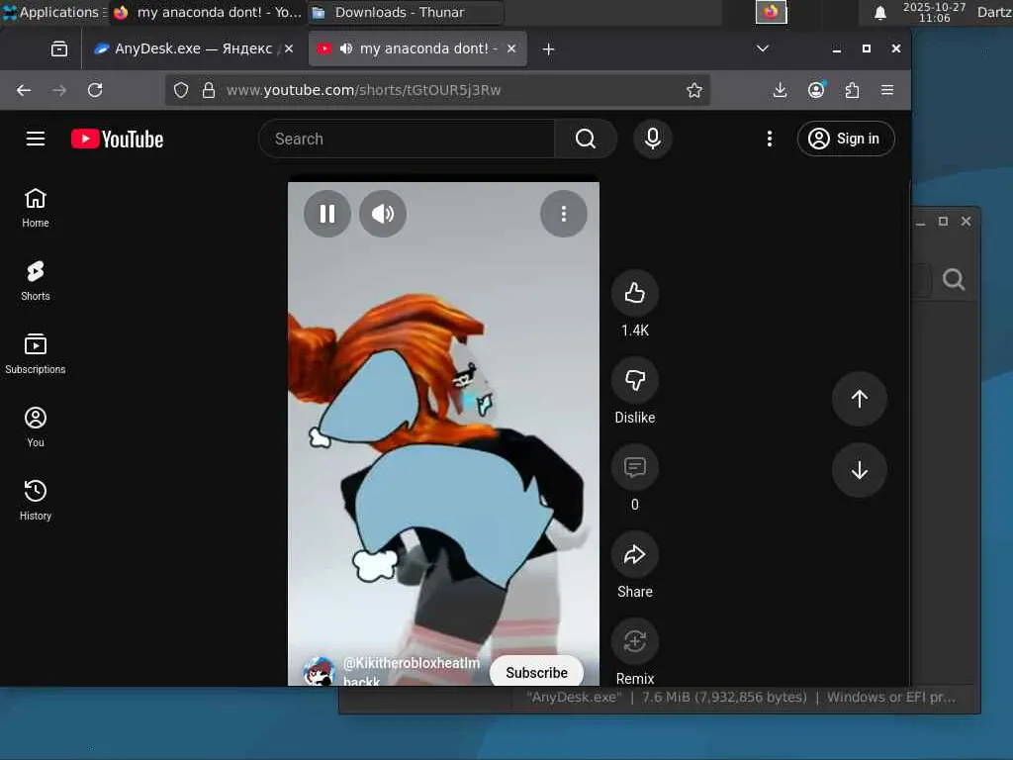The width and height of the screenshot is (1013, 760).
Task: Click the tracking protection shield icon
Action: click(181, 90)
